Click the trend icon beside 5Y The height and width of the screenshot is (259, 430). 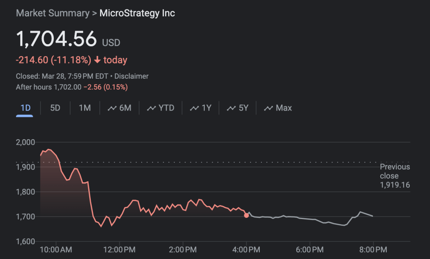231,108
